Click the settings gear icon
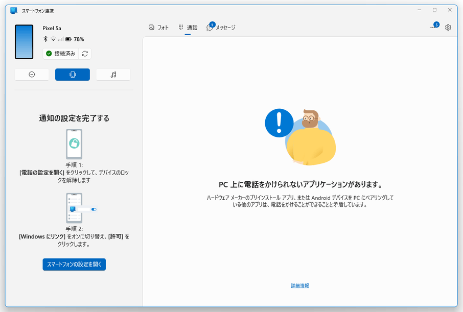 (x=448, y=28)
